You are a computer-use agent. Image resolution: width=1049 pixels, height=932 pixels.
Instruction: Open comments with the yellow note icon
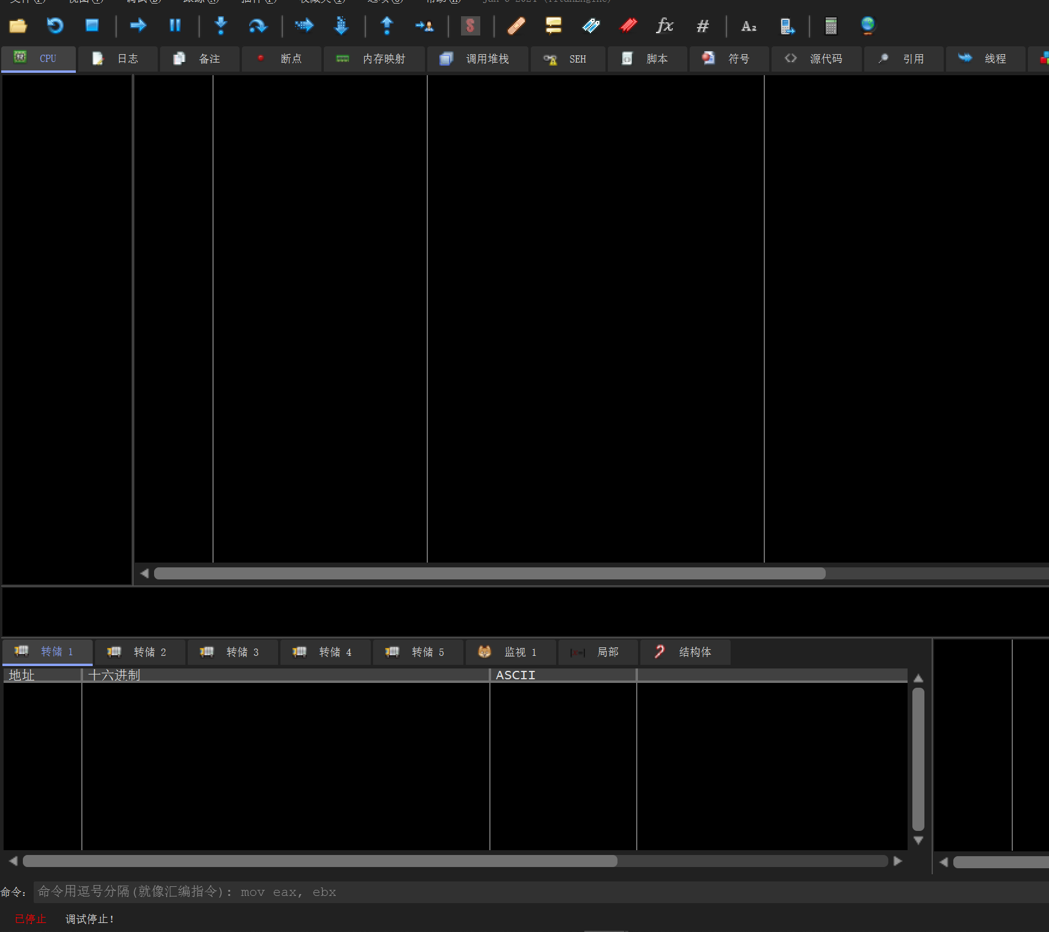pos(554,26)
